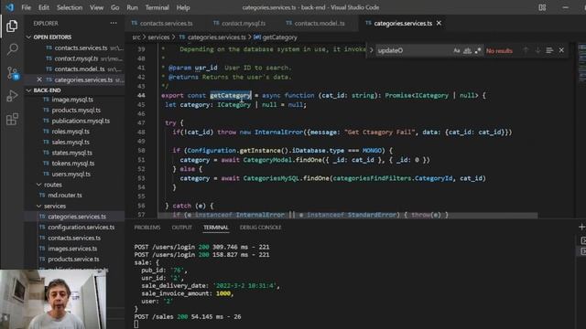Click line number 44 in gutter
The image size is (586, 329).
point(141,95)
